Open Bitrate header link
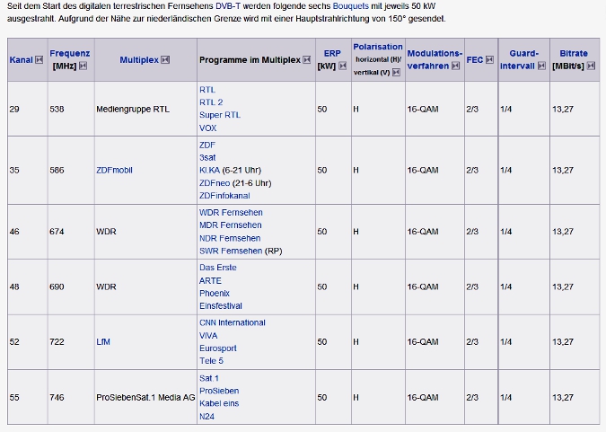The height and width of the screenshot is (432, 606). point(574,53)
